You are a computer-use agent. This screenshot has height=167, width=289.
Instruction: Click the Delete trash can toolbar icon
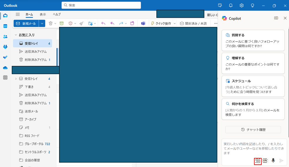[51, 23]
